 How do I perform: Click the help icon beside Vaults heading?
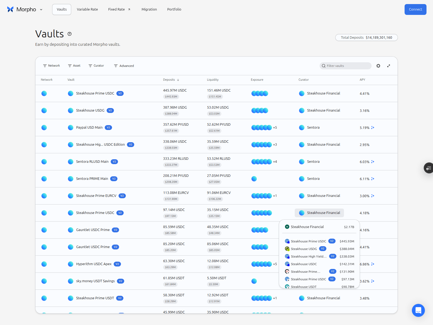(x=70, y=34)
